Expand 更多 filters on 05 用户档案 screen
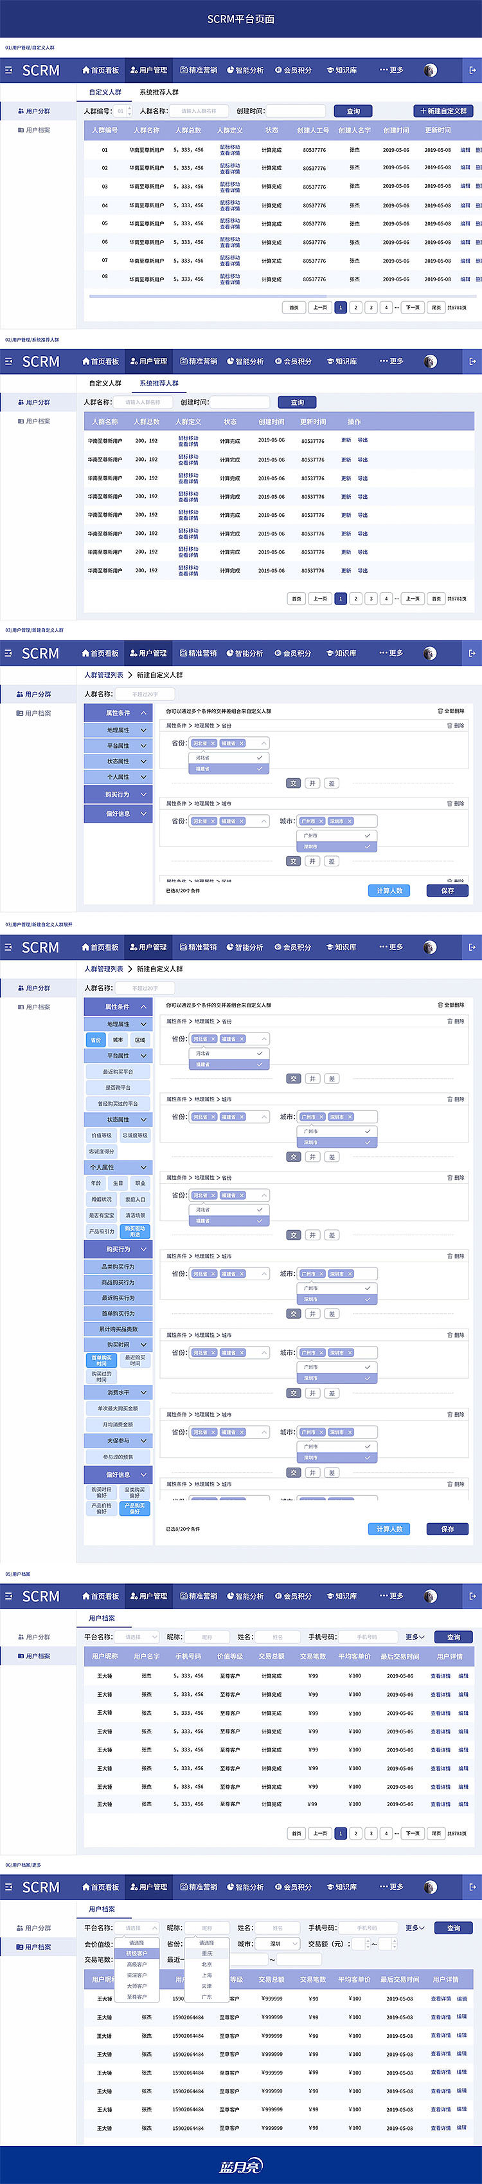 [415, 1636]
